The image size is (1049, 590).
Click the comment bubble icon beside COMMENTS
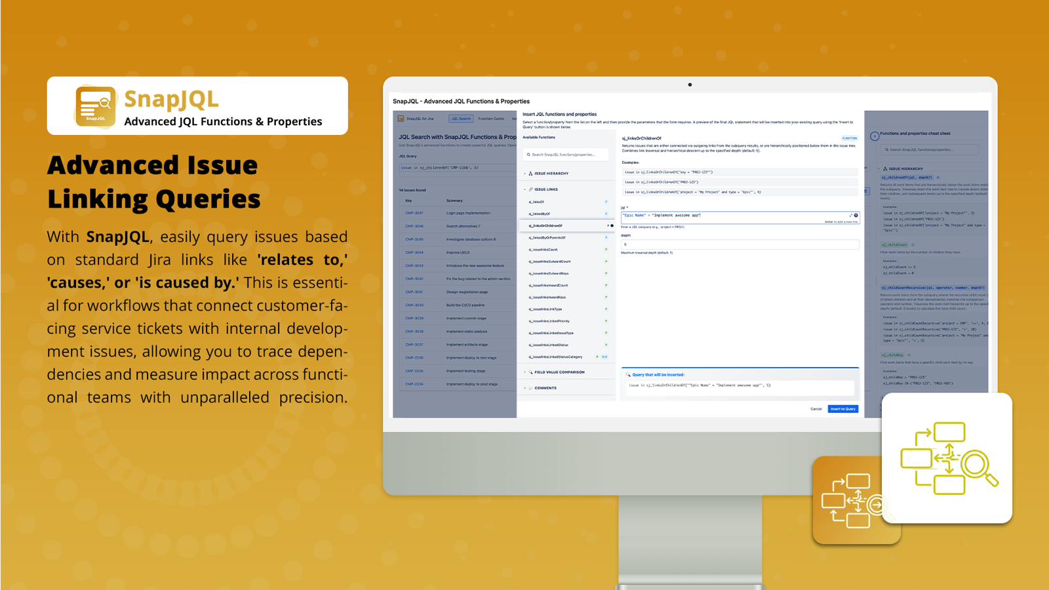coord(531,387)
